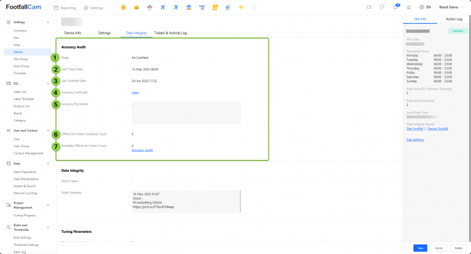Switch to the device Settings tab
Screen dimensions: 471x254
tap(105, 32)
